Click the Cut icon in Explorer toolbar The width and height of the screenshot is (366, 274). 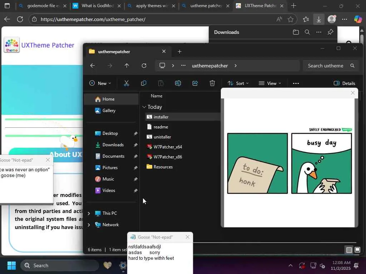tap(126, 83)
